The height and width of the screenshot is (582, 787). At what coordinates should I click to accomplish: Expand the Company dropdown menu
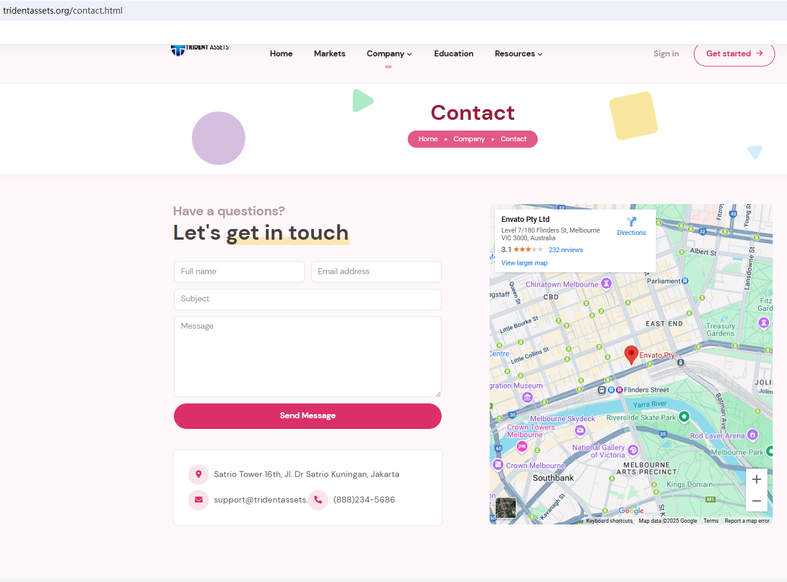[x=389, y=54]
